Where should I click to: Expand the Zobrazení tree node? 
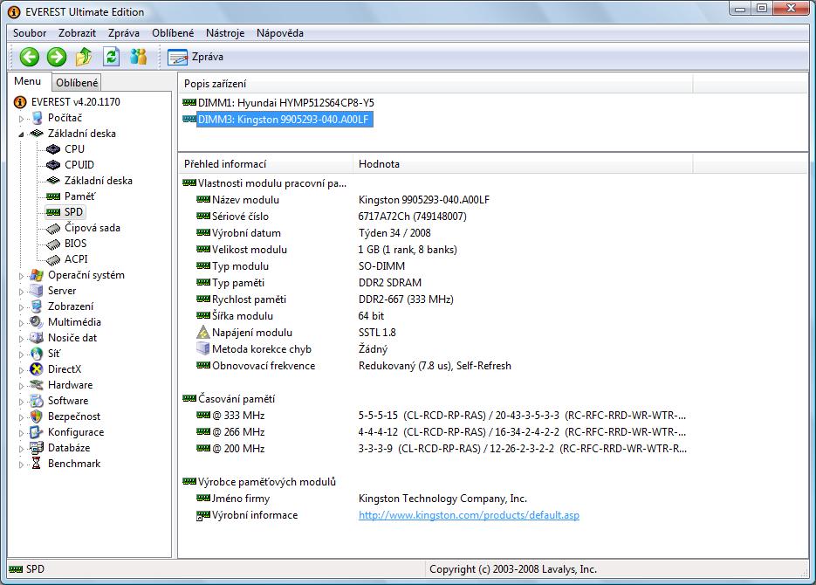(x=21, y=307)
